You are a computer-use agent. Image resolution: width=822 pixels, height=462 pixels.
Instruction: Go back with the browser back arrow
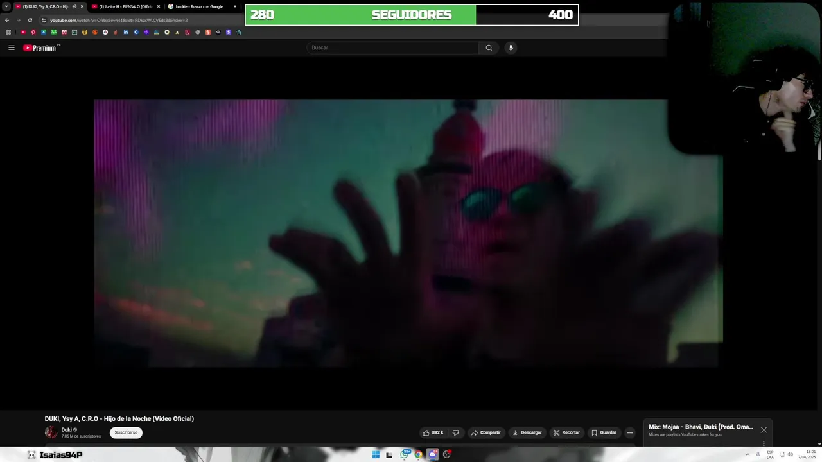tap(7, 20)
